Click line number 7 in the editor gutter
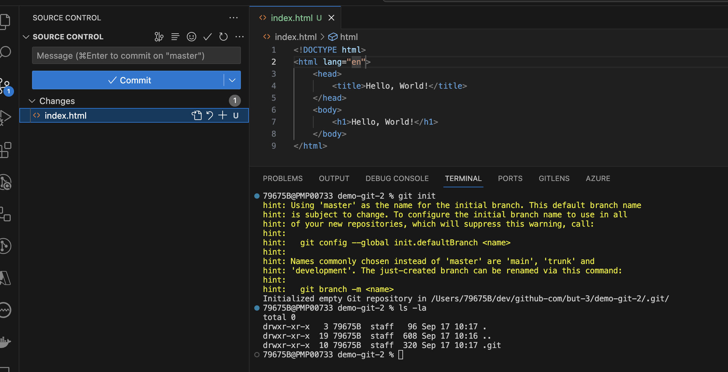Viewport: 728px width, 372px height. pos(274,122)
